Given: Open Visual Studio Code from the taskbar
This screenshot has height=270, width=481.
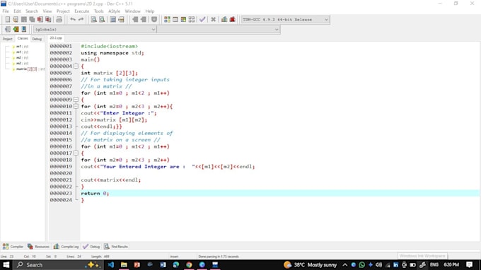Looking at the screenshot, I should [x=111, y=265].
